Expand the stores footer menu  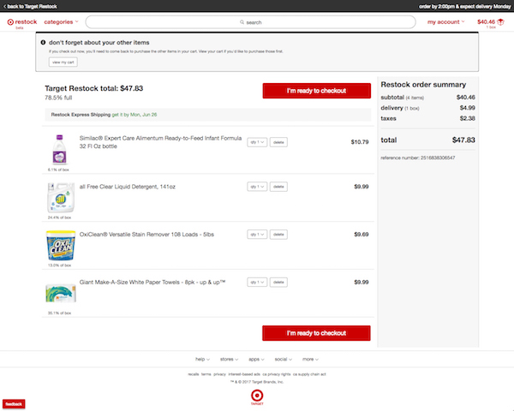coord(229,360)
